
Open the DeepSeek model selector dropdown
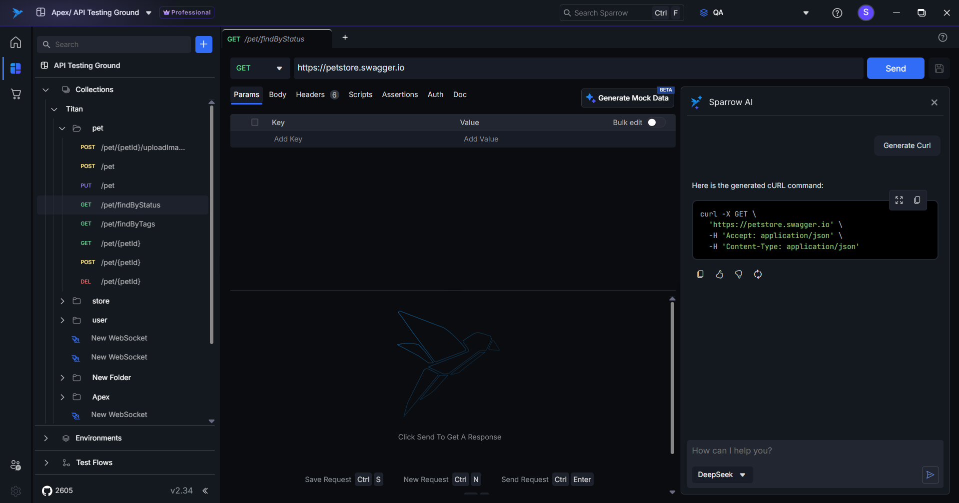722,474
